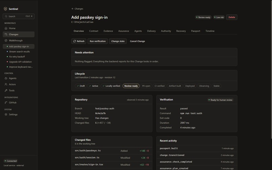
Task: Click the Observing lifecycle stage
Action: (x=204, y=86)
